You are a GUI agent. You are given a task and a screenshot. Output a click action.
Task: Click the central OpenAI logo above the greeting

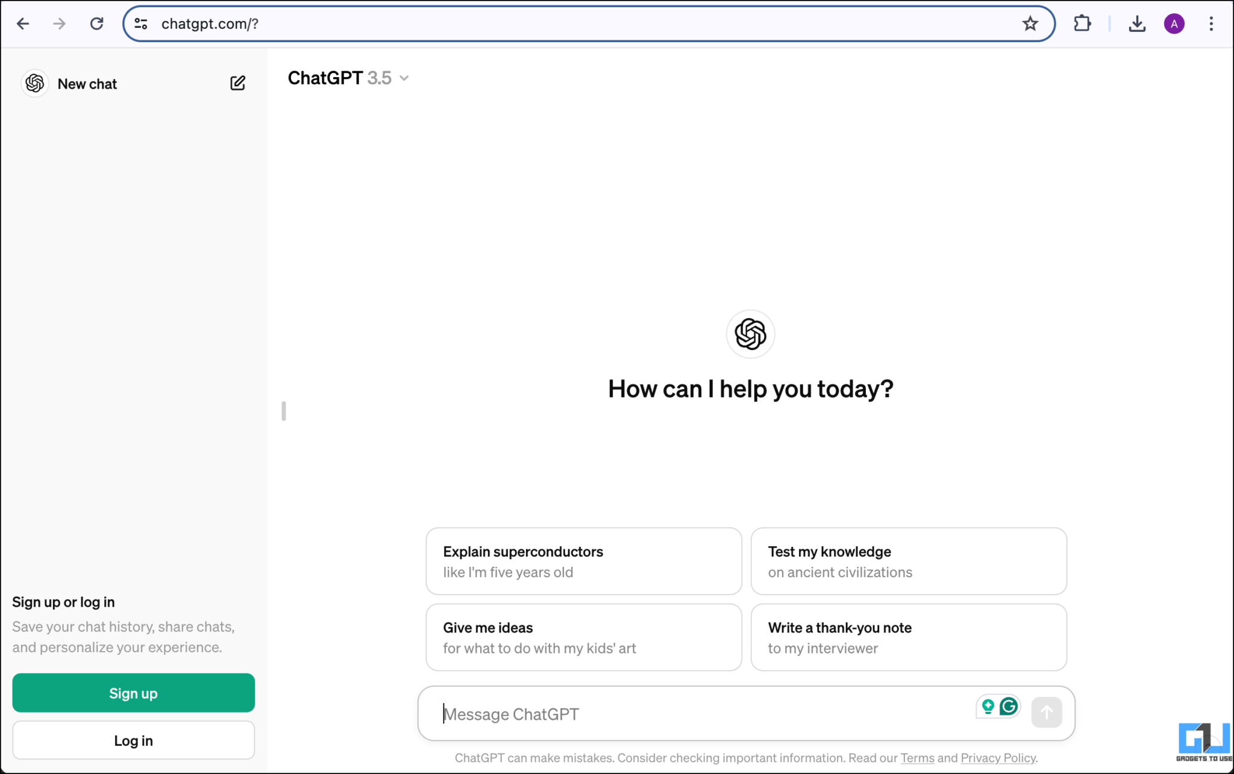click(750, 334)
